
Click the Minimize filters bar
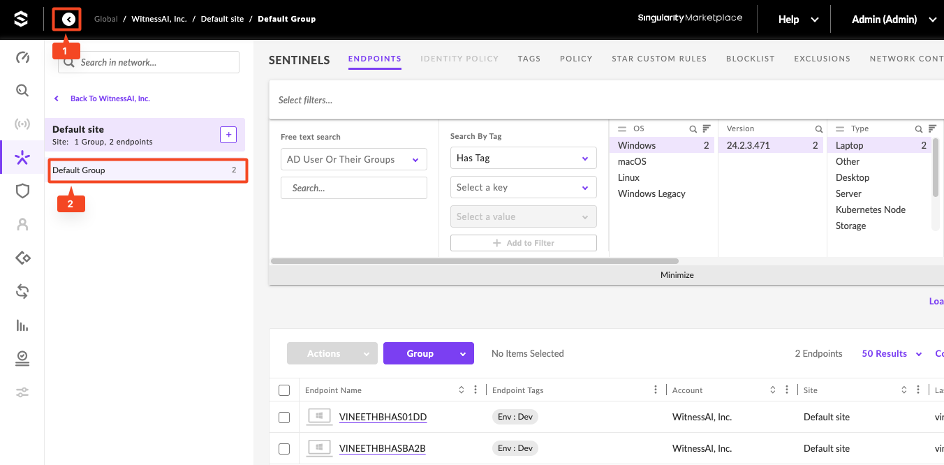coord(677,275)
